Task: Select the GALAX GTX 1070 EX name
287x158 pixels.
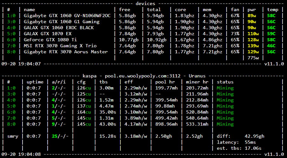Action: point(48,34)
